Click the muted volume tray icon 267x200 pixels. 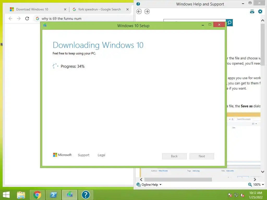(242, 195)
